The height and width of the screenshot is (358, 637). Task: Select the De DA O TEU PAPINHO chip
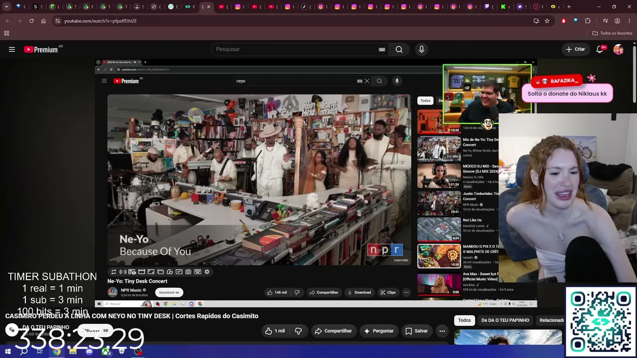(505, 320)
